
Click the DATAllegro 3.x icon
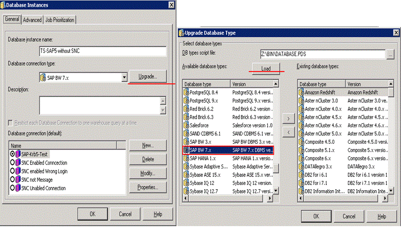301,167
